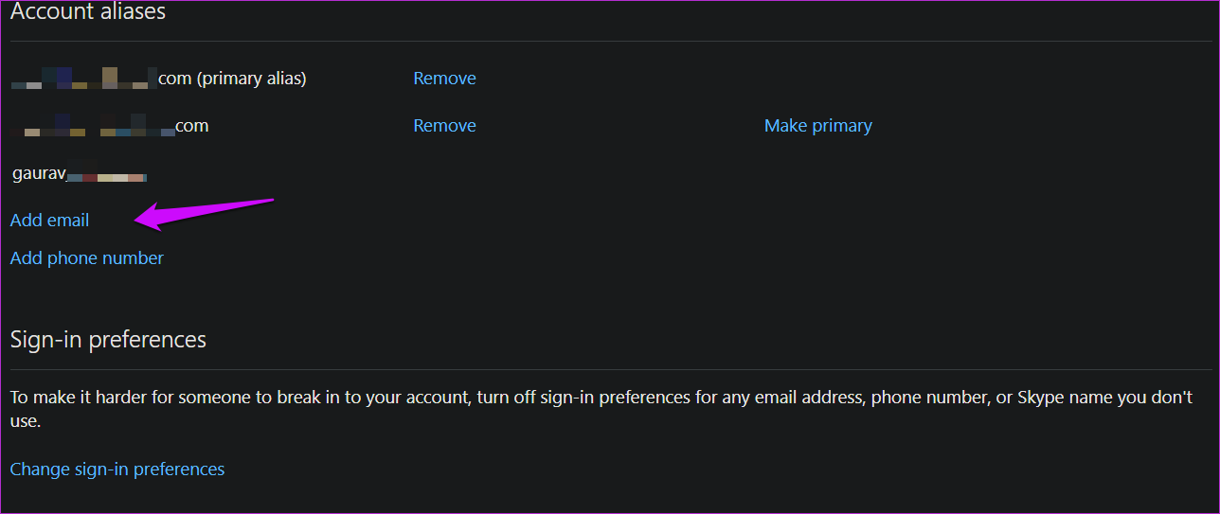Open Change sign-in preferences
This screenshot has height=514, width=1220.
click(x=117, y=470)
